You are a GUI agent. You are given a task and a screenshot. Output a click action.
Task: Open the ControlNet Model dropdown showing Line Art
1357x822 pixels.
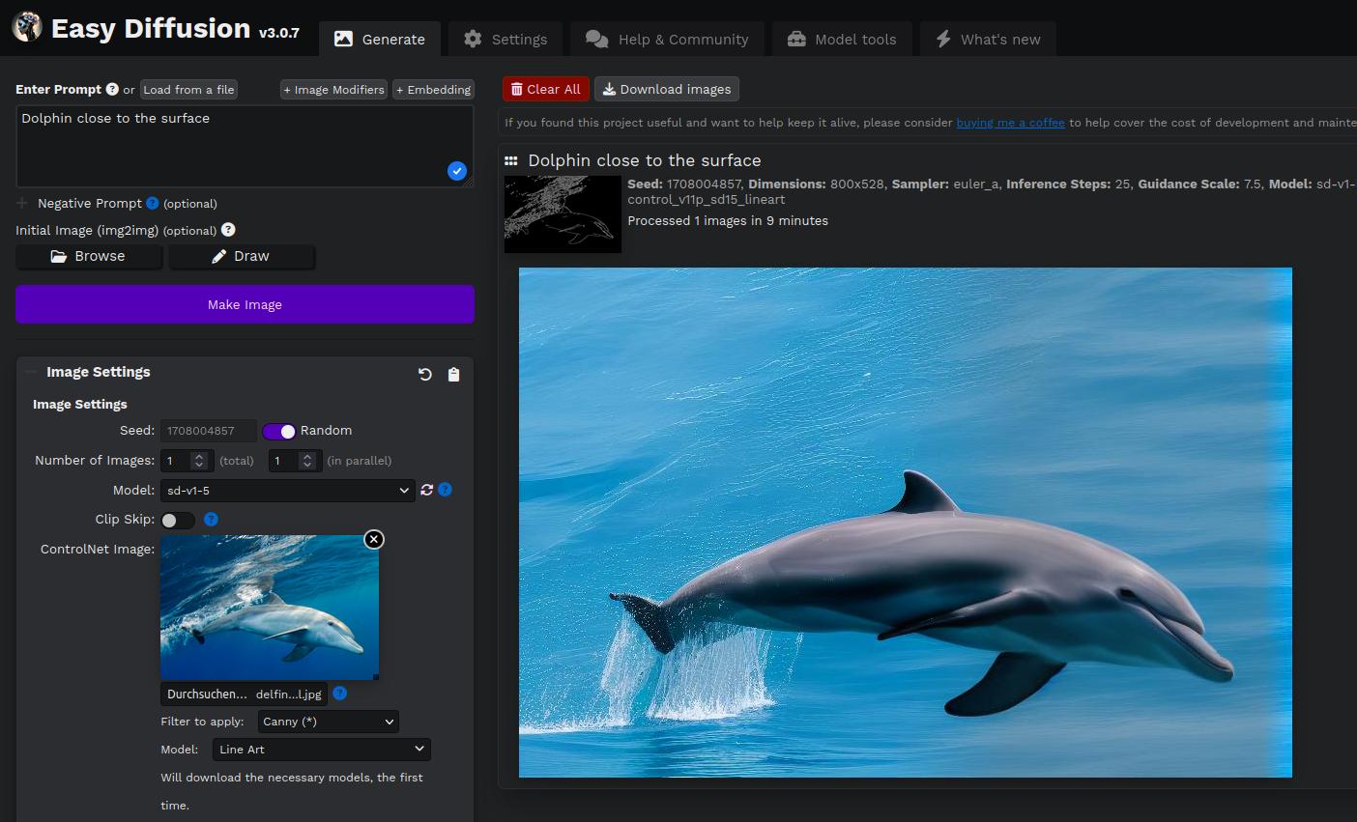click(x=322, y=750)
